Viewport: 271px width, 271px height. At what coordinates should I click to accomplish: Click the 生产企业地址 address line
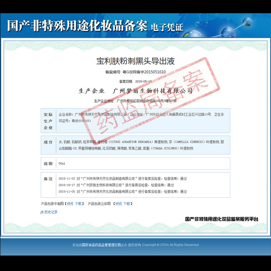pos(135,101)
